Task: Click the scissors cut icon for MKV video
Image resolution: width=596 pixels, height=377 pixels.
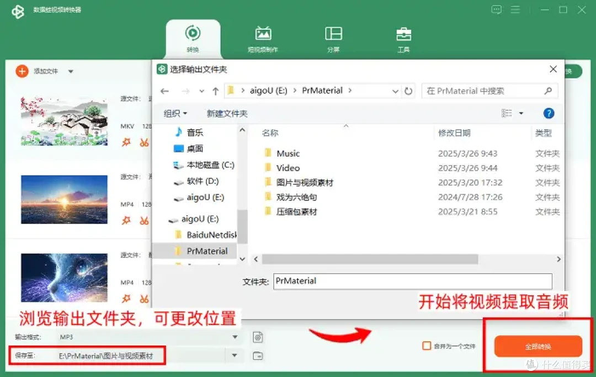Action: coord(144,142)
